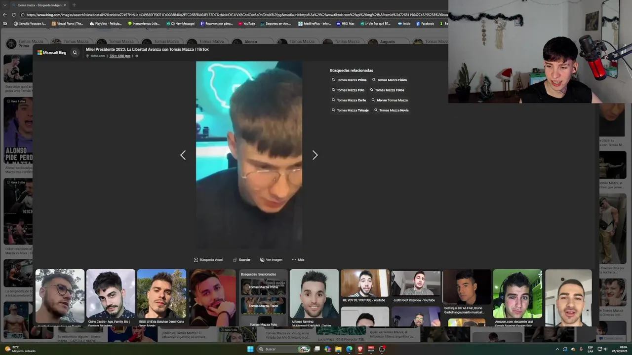Open PlayView Películas bookmark

(x=106, y=24)
